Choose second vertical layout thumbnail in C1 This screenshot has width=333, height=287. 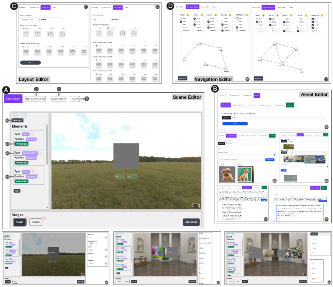[38, 52]
